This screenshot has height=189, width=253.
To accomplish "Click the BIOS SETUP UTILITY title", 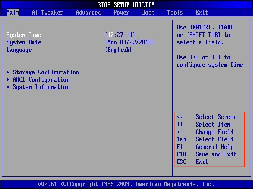I will click(126, 5).
